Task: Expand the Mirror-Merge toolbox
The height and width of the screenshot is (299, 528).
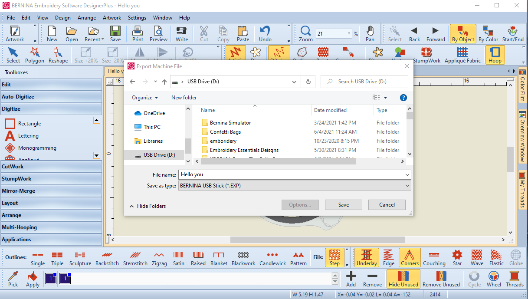Action: point(51,191)
